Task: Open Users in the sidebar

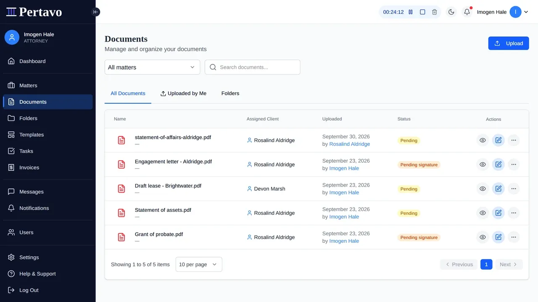Action: point(48,232)
